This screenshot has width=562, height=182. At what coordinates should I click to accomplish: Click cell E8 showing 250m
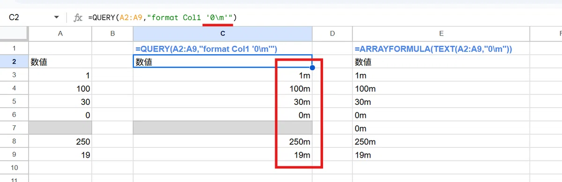(441, 141)
